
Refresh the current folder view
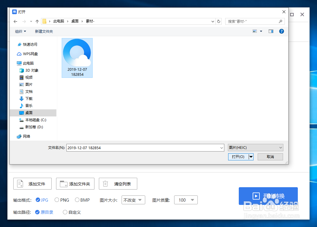219,21
